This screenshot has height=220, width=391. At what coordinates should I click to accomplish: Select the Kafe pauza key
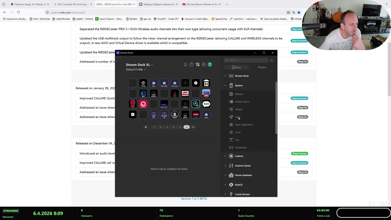tap(185, 115)
